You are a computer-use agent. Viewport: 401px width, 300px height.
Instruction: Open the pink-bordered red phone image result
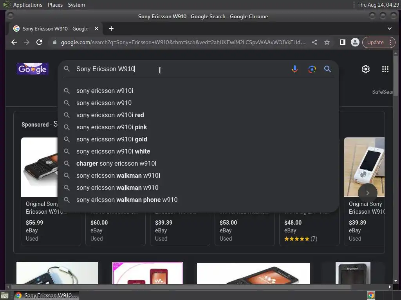tap(148, 273)
